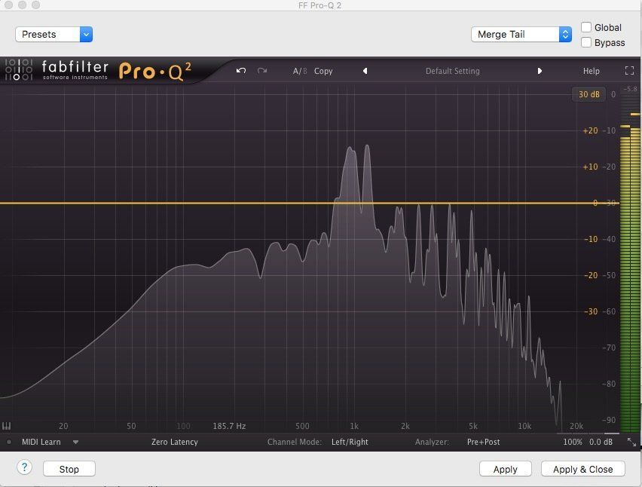Click the -5.8 peak level readout
Screen dimensions: 642x487
pos(630,89)
